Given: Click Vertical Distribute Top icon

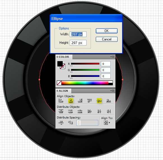Looking at the screenshot, I should pyautogui.click(x=61, y=111).
